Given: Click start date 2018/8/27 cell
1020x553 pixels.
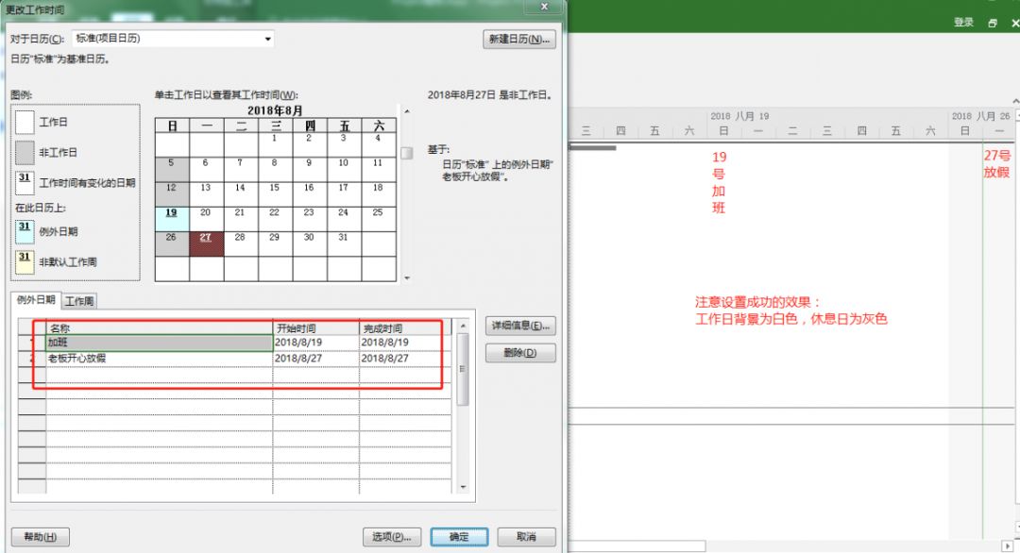Looking at the screenshot, I should tap(315, 359).
